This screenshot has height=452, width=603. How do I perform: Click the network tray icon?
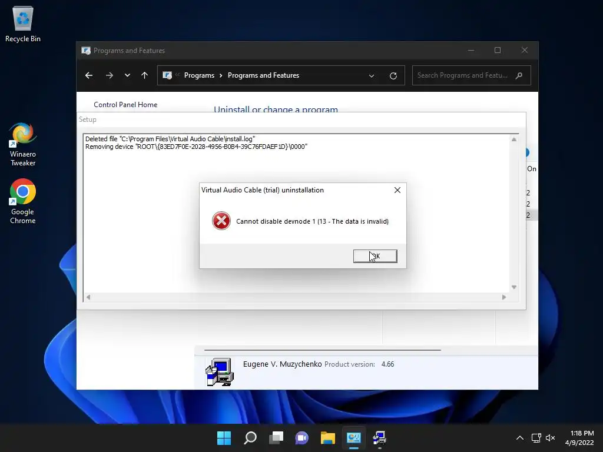tap(536, 438)
